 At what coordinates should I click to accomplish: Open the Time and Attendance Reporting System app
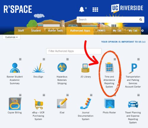(x=109, y=68)
